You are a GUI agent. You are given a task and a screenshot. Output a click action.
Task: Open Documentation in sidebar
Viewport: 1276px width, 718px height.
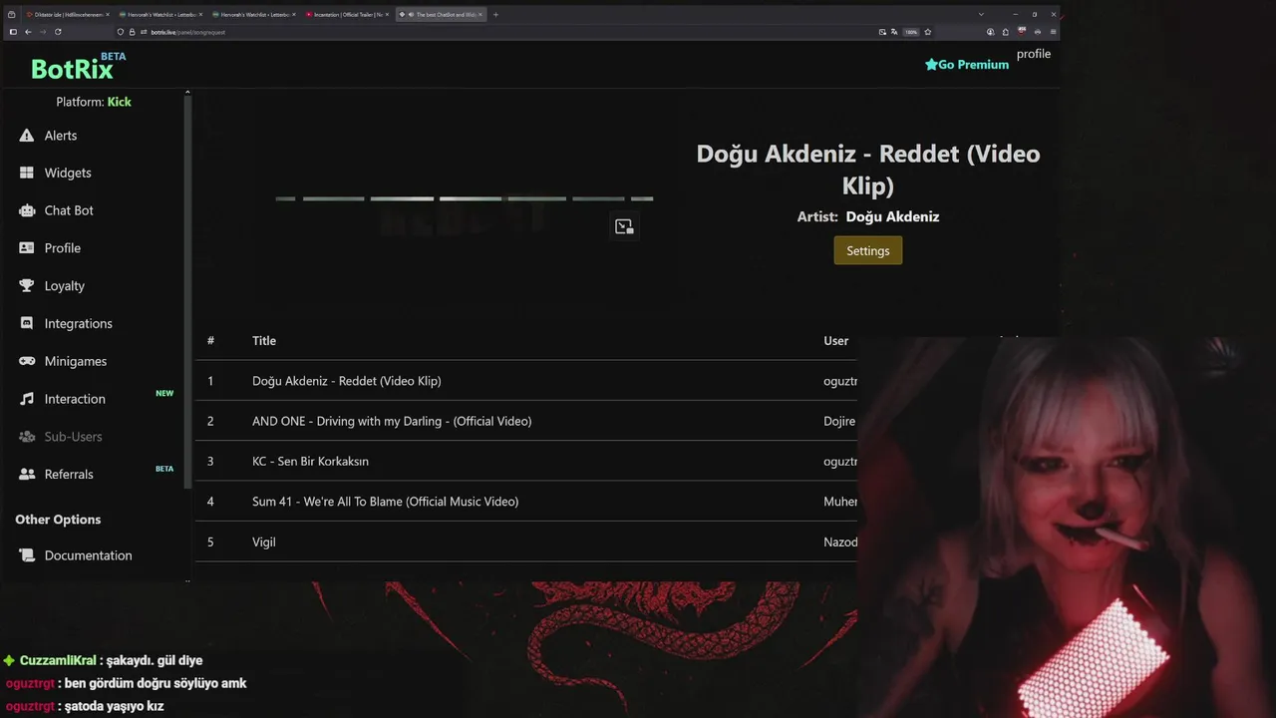88,555
